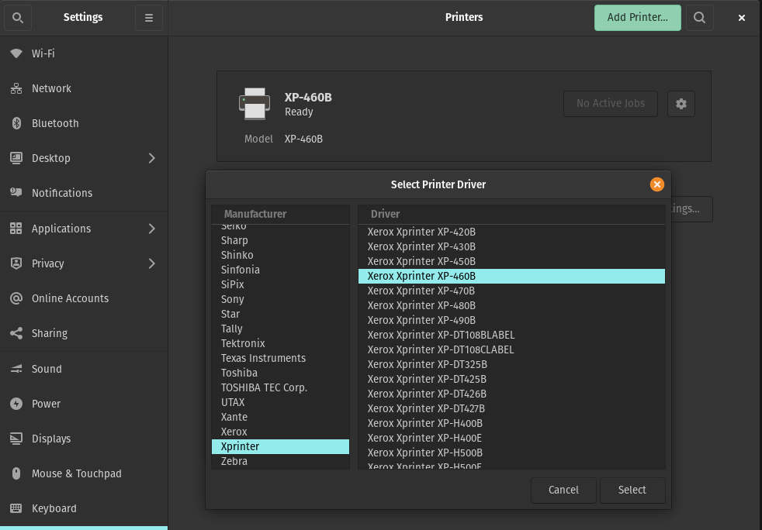The height and width of the screenshot is (530, 762).
Task: Click the Add Printer button
Action: [637, 18]
